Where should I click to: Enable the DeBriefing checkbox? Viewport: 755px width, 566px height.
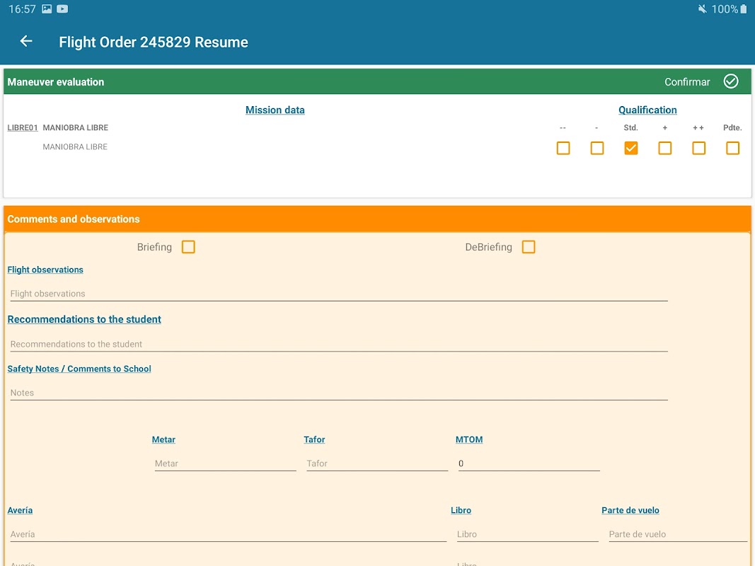(529, 247)
